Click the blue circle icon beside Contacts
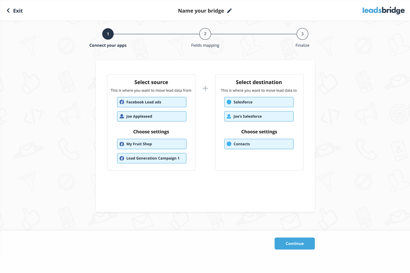This screenshot has height=273, width=410. click(229, 144)
